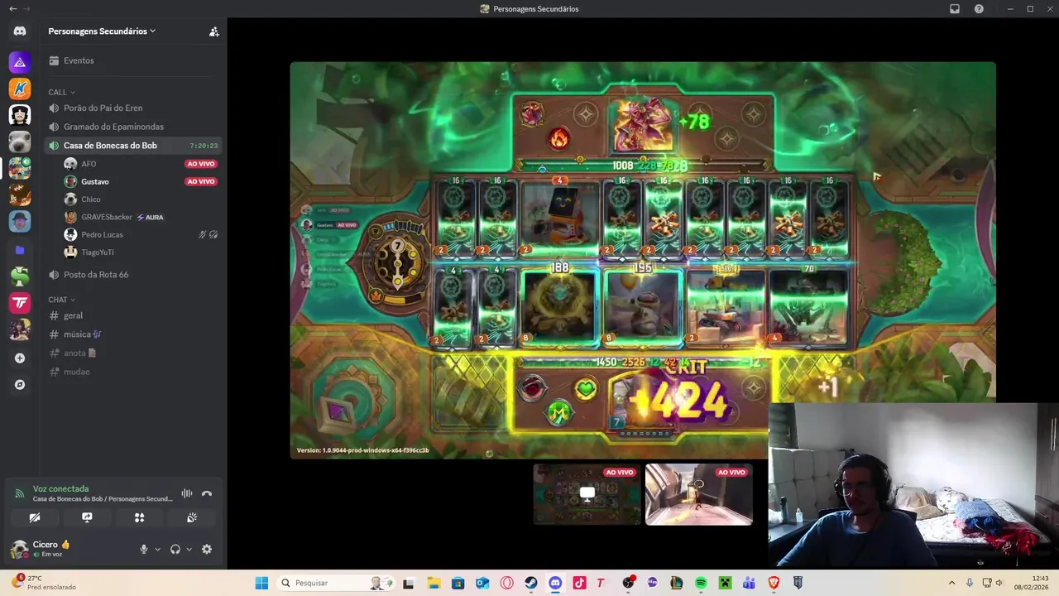Start screen share from voice panel

[87, 517]
